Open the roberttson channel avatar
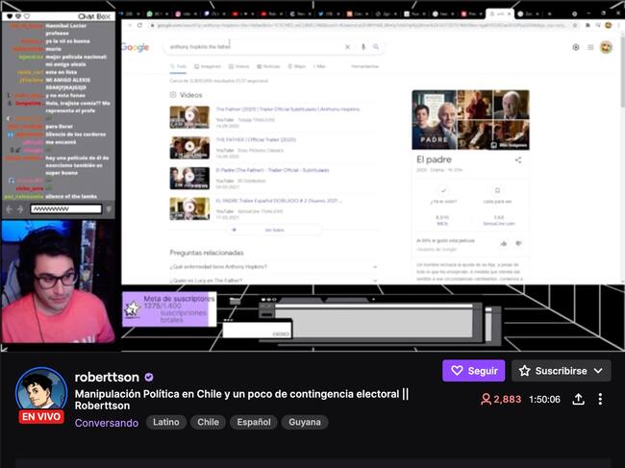 click(x=41, y=391)
